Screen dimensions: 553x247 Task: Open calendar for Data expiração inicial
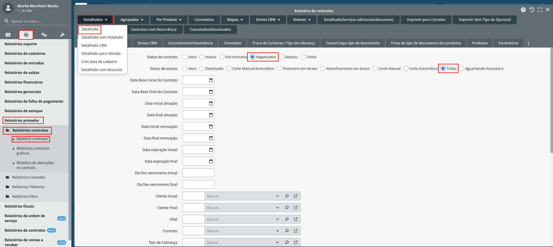(x=211, y=150)
